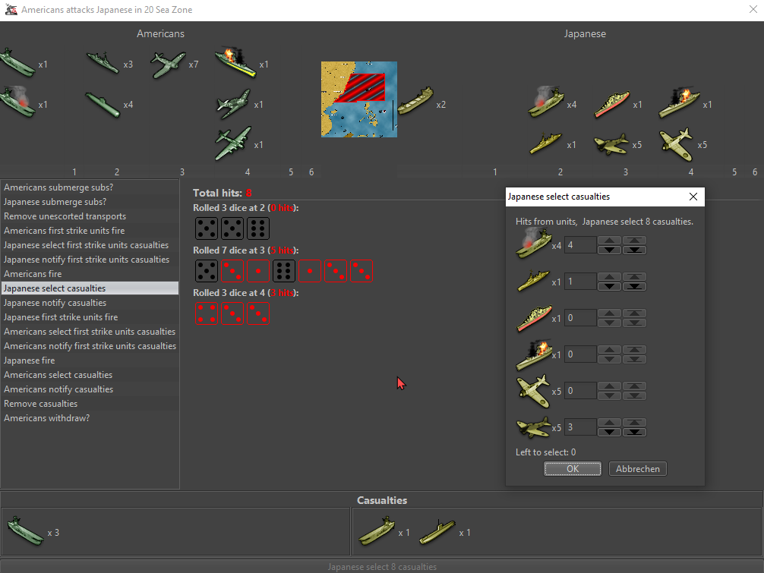Viewport: 764px width, 573px height.
Task: Increase top-view fighter x5 casualties by one
Action: coord(610,386)
